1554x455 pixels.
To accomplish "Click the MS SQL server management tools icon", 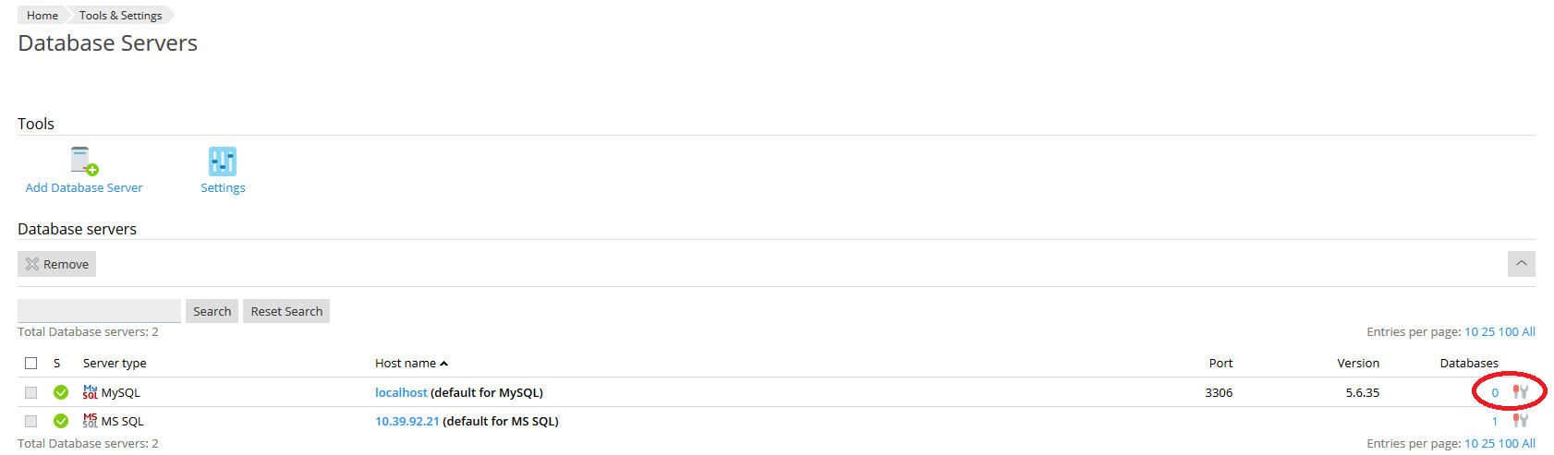I will [x=1520, y=421].
